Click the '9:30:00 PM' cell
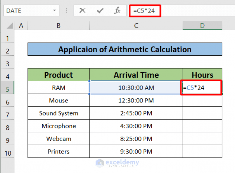 coord(136,152)
